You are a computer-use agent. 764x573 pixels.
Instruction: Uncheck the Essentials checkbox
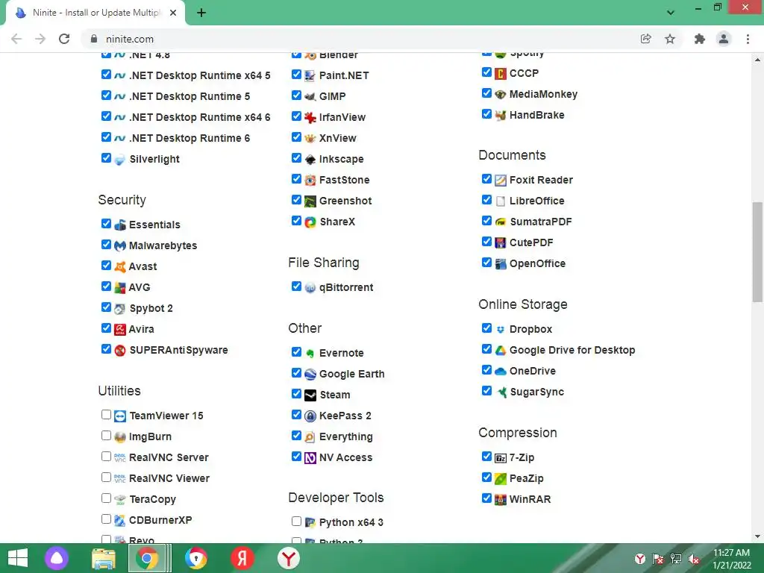coord(106,224)
